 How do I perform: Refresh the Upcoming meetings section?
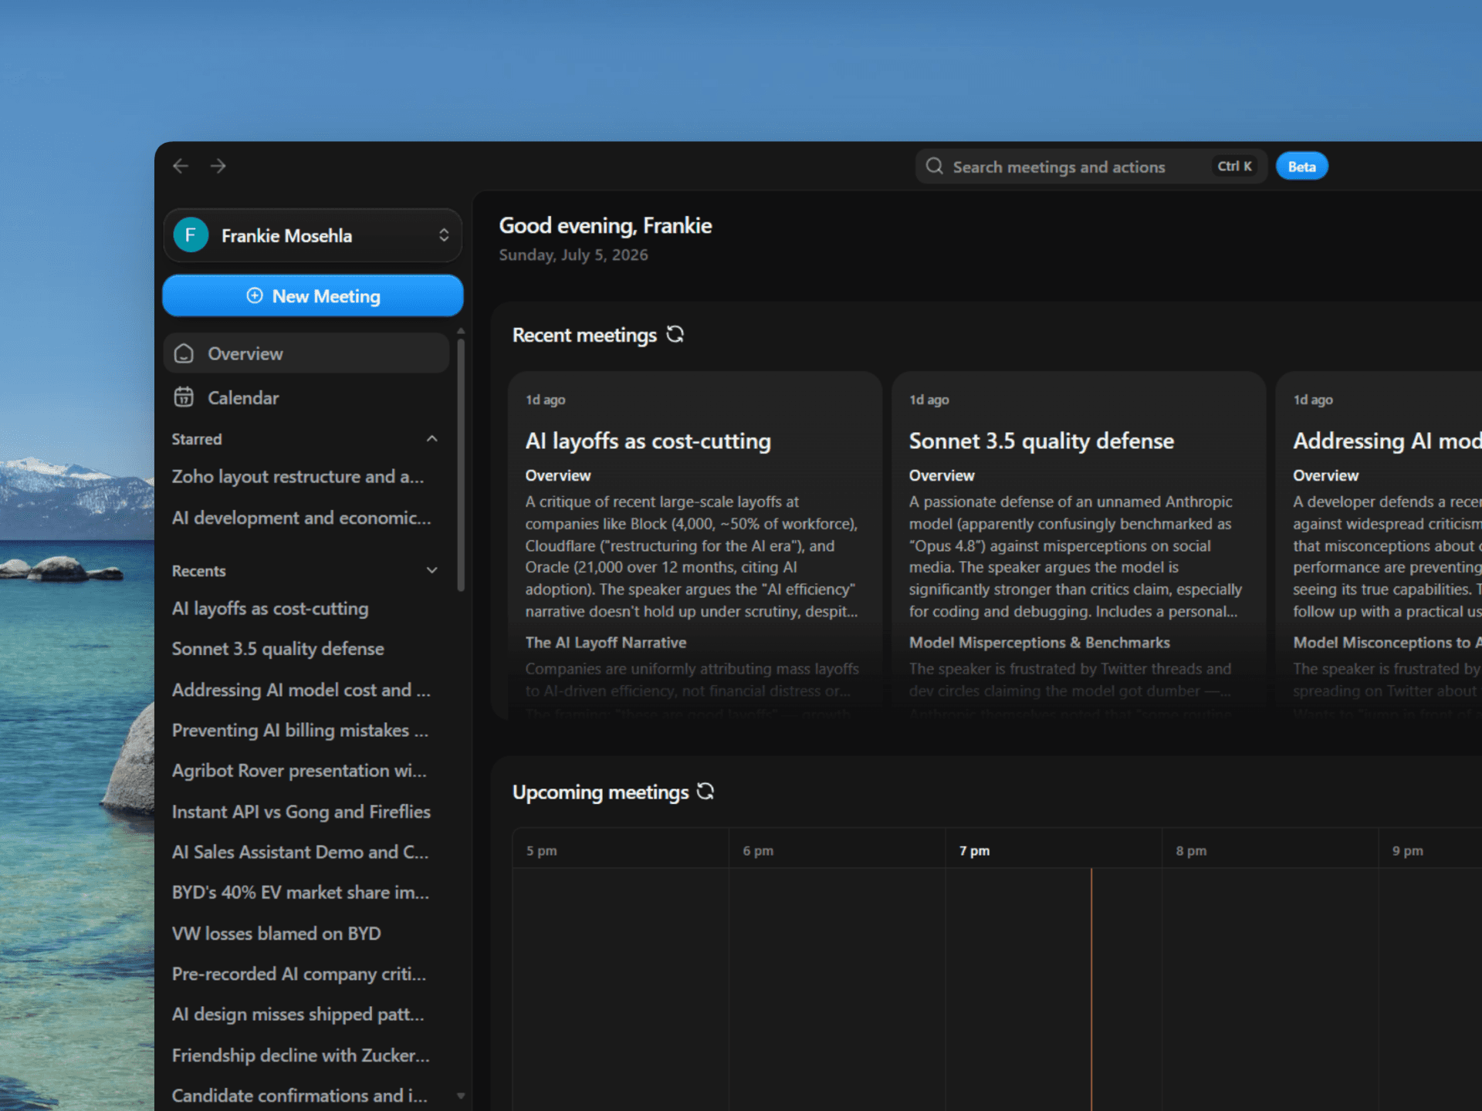(705, 792)
